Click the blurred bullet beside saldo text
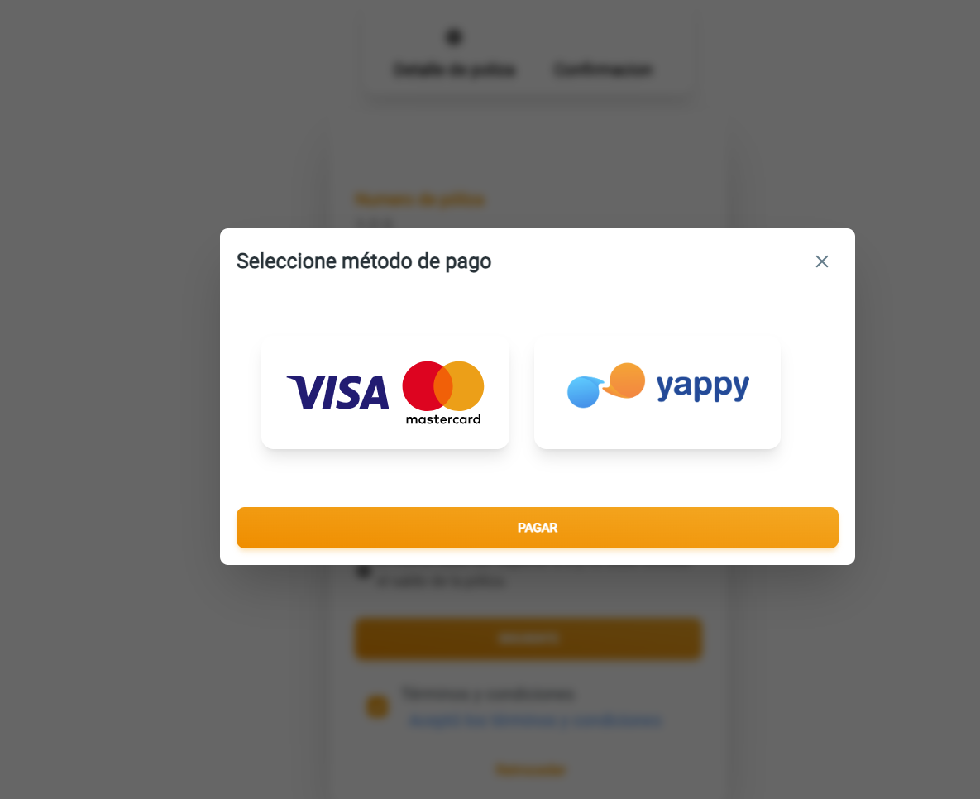Image resolution: width=980 pixels, height=799 pixels. pyautogui.click(x=363, y=572)
